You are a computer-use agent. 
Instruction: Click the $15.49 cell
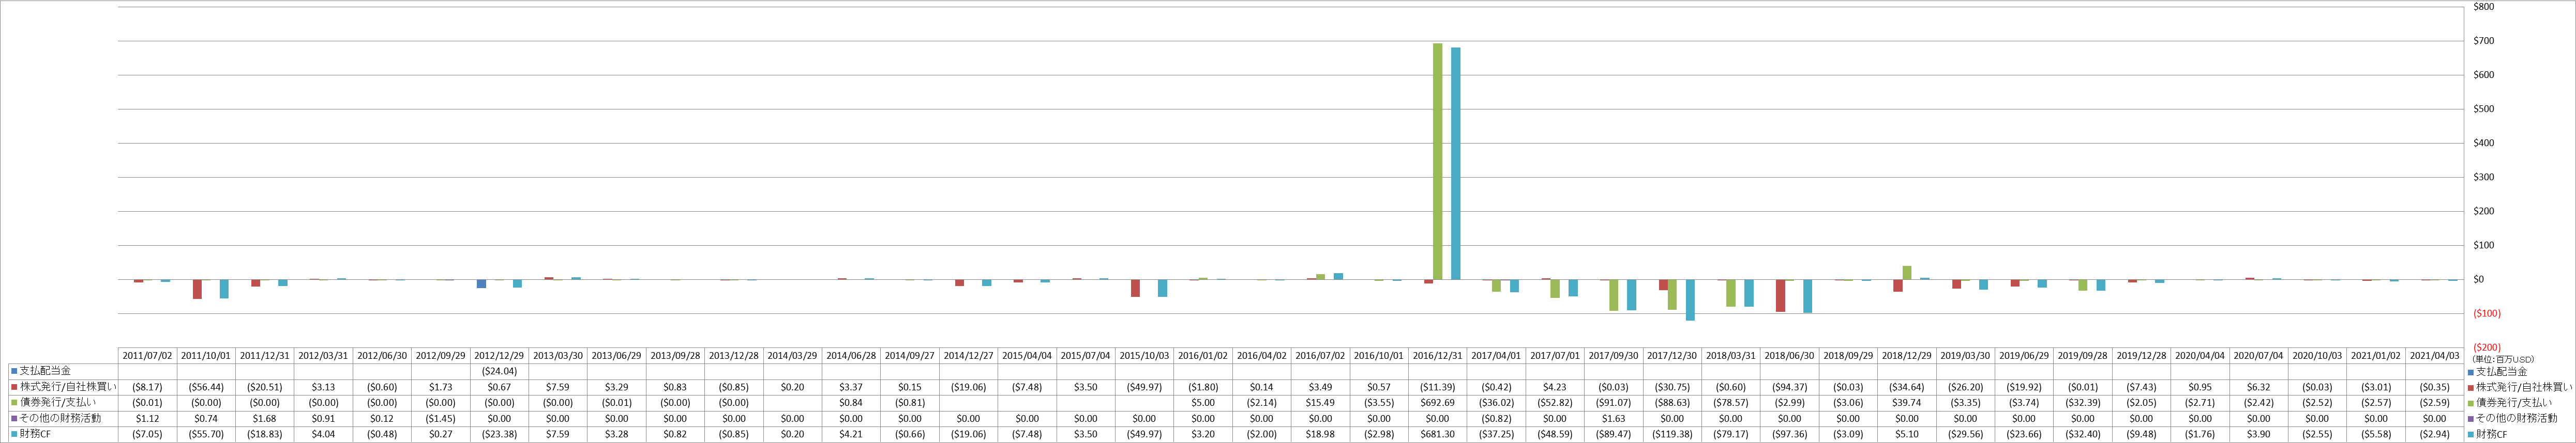pos(1320,403)
